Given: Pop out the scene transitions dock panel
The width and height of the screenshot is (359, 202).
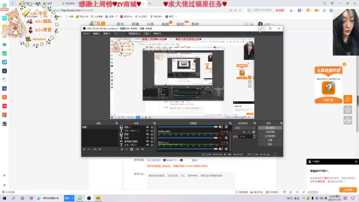Looking at the screenshot, I should [255, 123].
